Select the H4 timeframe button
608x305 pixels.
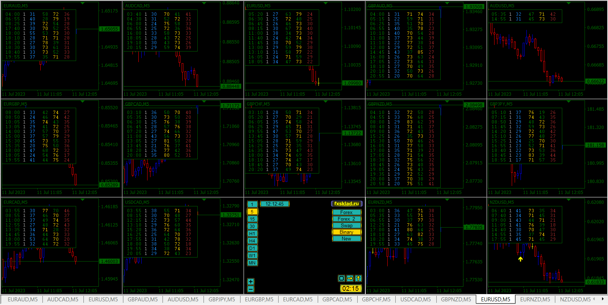click(252, 241)
